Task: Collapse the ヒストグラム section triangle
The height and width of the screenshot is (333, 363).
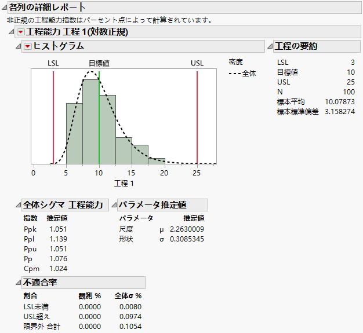Action: (x=19, y=46)
